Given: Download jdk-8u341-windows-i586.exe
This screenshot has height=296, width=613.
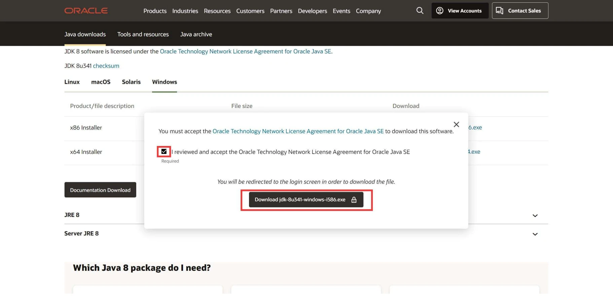Looking at the screenshot, I should [x=306, y=200].
